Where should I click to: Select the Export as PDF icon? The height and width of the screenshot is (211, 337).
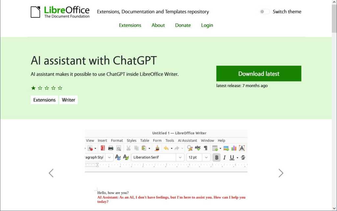point(103,148)
